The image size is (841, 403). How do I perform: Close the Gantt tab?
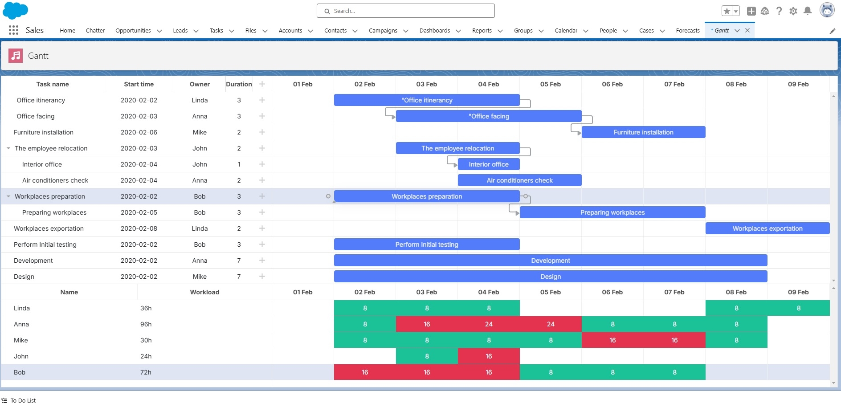point(747,30)
